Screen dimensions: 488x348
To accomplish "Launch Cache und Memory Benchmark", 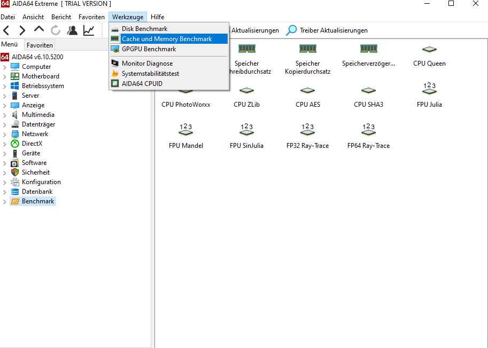I will coord(169,39).
